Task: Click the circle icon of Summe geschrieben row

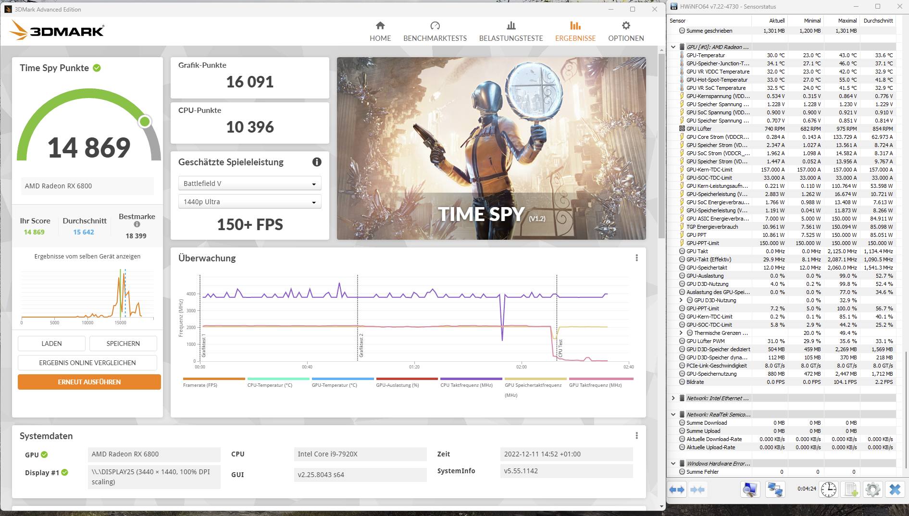Action: point(682,31)
